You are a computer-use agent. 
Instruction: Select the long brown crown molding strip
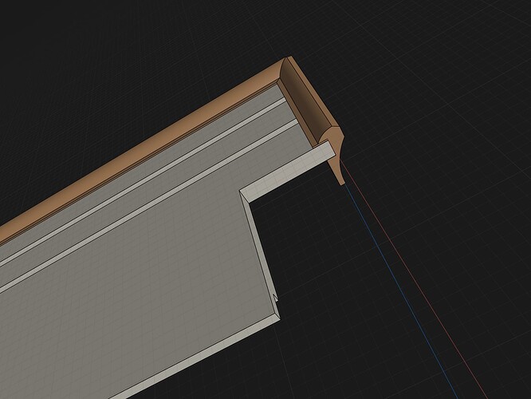tap(142, 149)
